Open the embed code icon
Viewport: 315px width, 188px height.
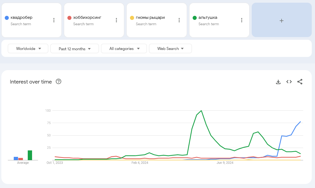(x=289, y=82)
